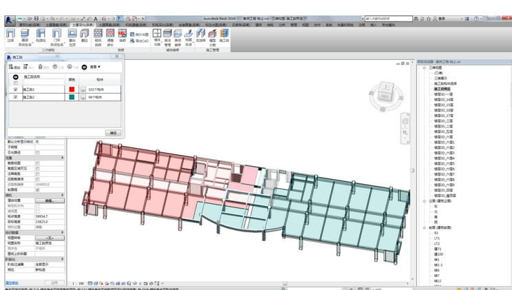Switch to the 机电建模(品茗) ribbon tab

point(136,25)
